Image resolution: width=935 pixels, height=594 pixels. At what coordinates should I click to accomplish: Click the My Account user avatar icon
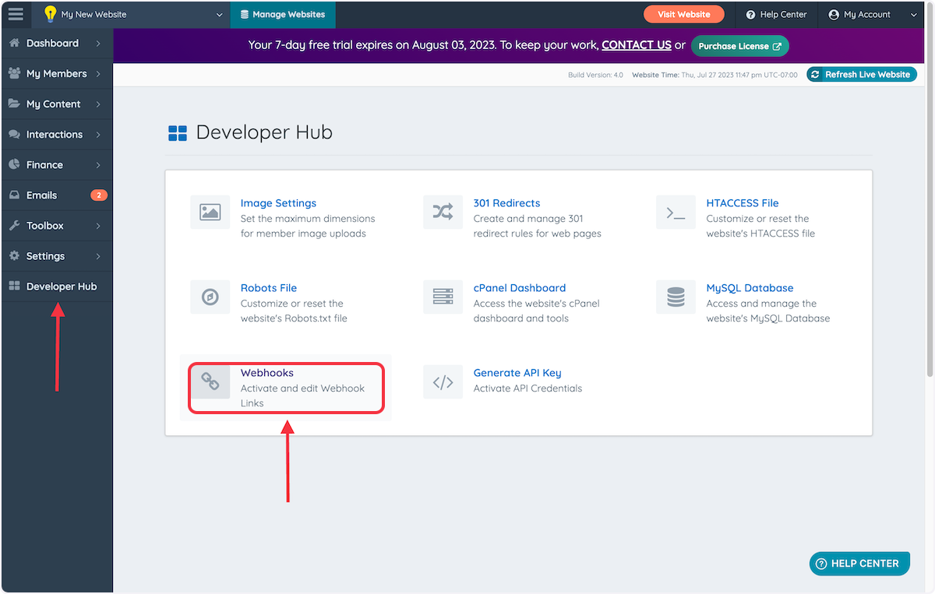tap(834, 14)
